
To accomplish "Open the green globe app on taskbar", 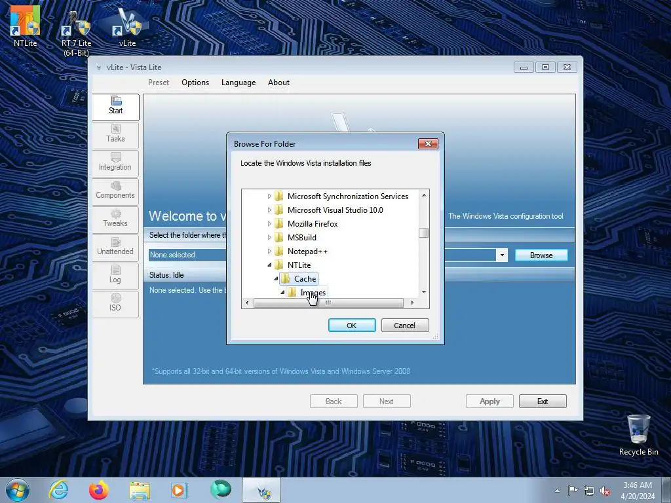I will [221, 489].
